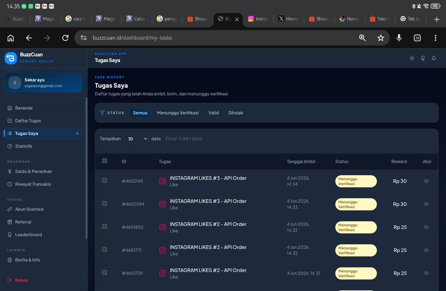Viewport: 446px width, 291px height.
Task: Filter by Menunggu Verifikasi
Action: (178, 113)
